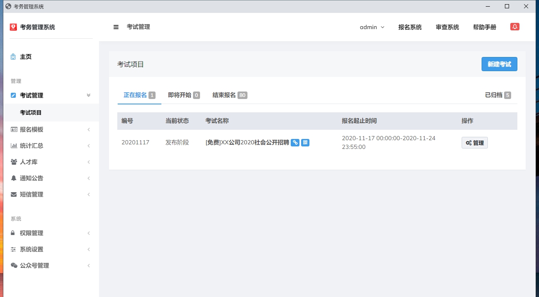Collapse the 考试管理 sidebar section
This screenshot has width=539, height=297.
(x=88, y=95)
